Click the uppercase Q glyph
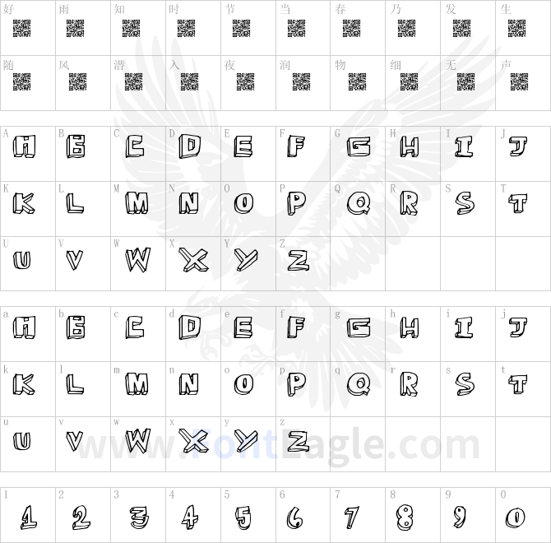 click(x=359, y=203)
